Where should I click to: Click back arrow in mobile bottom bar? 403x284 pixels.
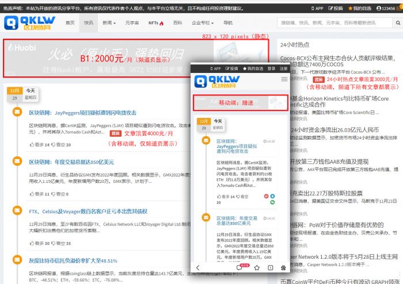197,267
